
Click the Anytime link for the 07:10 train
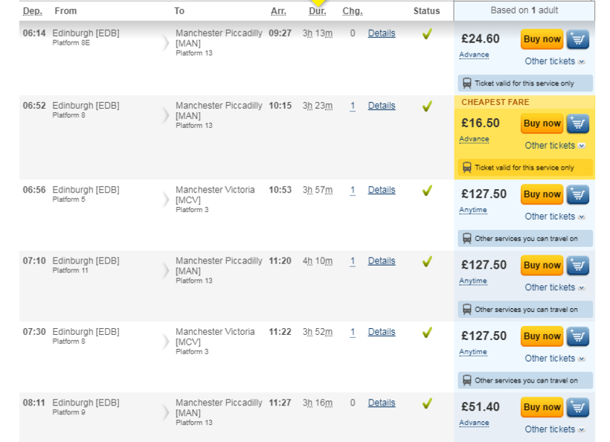click(473, 281)
